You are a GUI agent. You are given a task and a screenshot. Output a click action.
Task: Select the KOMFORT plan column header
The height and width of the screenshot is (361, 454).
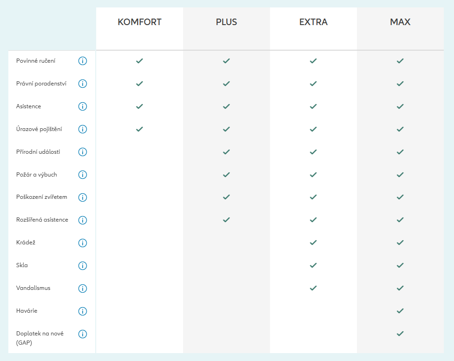(x=139, y=22)
